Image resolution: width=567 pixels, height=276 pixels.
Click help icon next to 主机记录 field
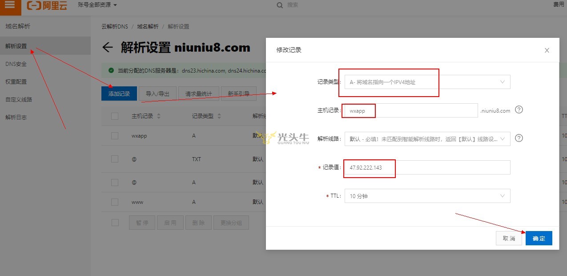click(519, 110)
